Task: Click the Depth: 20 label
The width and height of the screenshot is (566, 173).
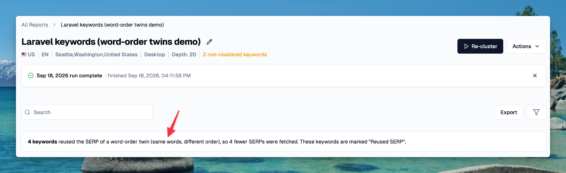Action: point(184,55)
